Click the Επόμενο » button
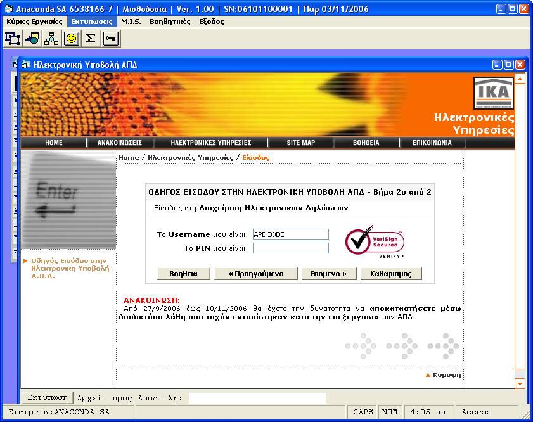 click(x=329, y=274)
